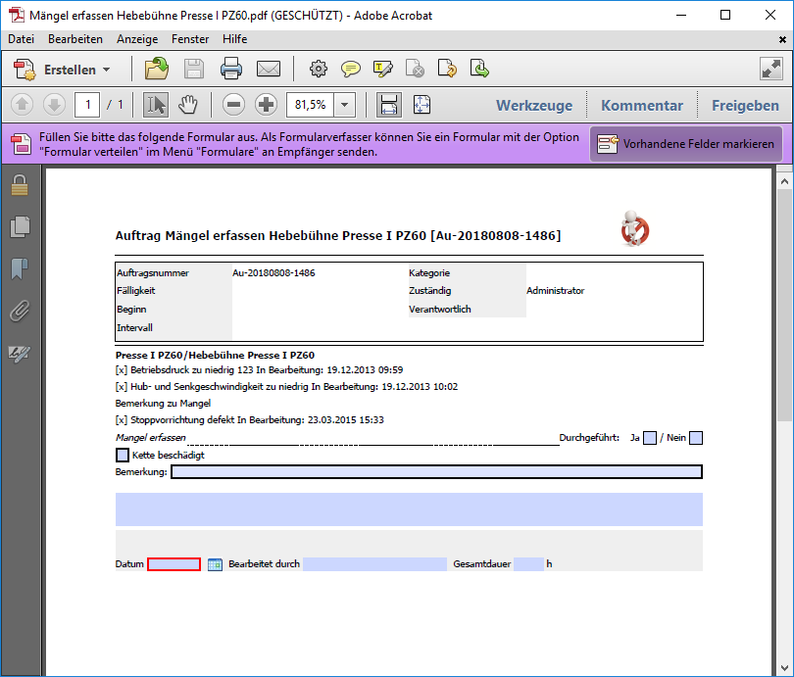The height and width of the screenshot is (677, 794).
Task: Switch to read mode with expand arrows
Action: coord(771,69)
